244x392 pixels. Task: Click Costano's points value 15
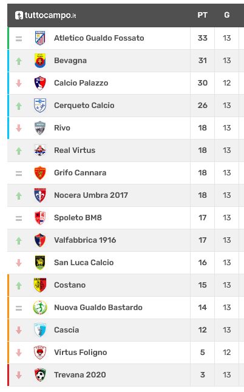[203, 285]
